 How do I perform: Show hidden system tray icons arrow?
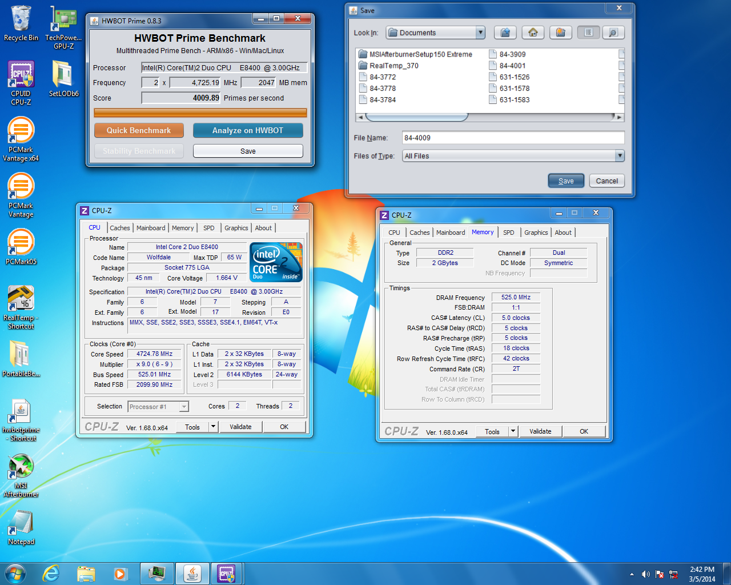pyautogui.click(x=632, y=574)
